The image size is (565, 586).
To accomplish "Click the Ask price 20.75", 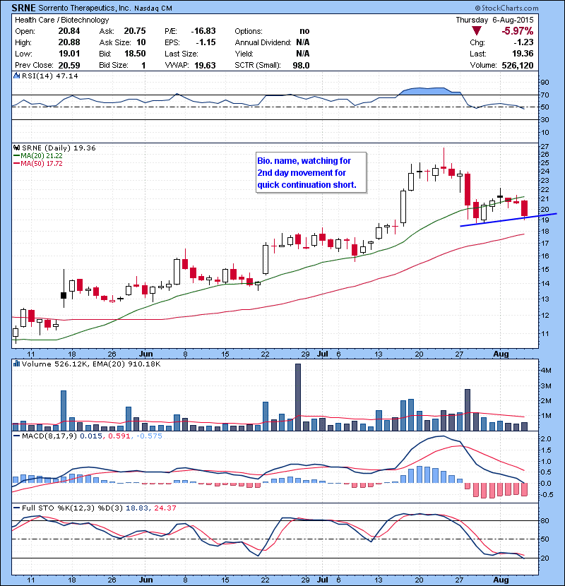I will [x=135, y=31].
